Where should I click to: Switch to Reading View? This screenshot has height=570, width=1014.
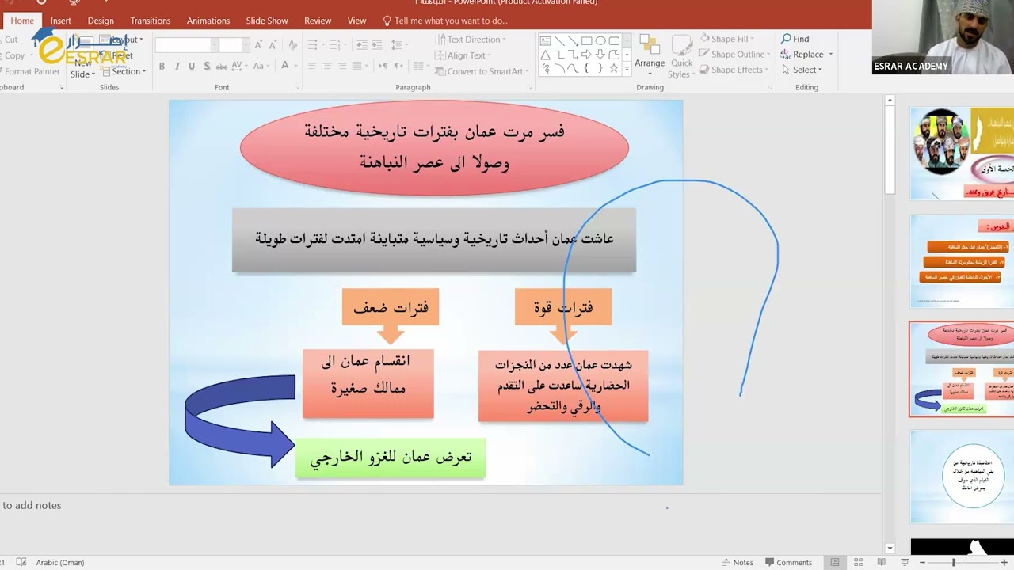882,562
